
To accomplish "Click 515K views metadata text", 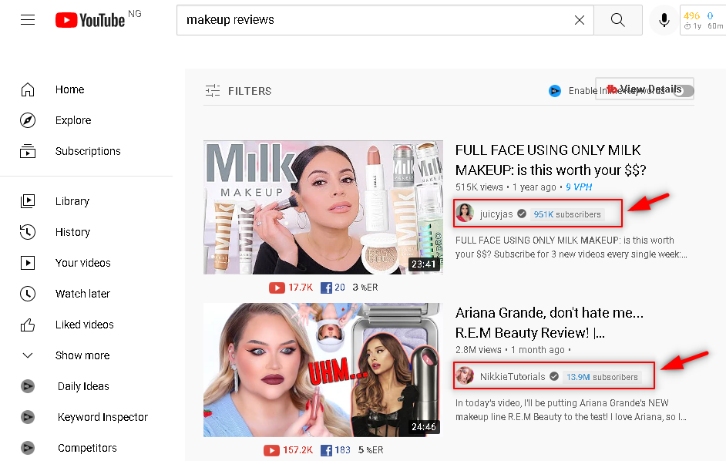I will coord(479,187).
